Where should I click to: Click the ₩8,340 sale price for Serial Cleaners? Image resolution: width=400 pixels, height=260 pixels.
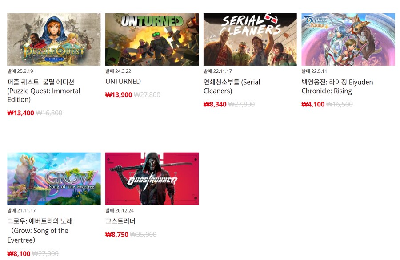pyautogui.click(x=215, y=104)
